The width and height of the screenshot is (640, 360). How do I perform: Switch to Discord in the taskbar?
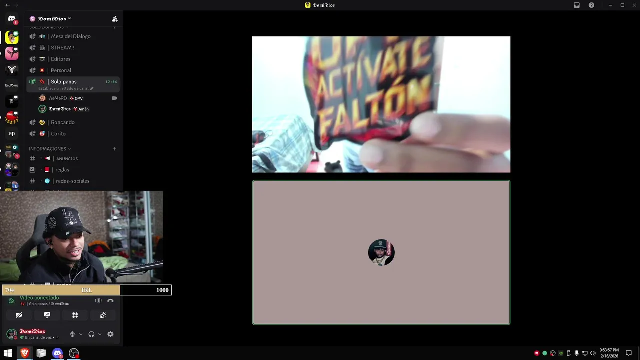57,353
